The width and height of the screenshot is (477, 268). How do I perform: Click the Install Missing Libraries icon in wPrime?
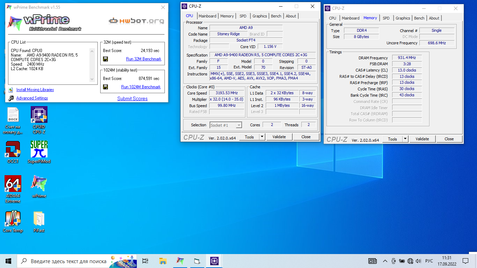(10, 90)
